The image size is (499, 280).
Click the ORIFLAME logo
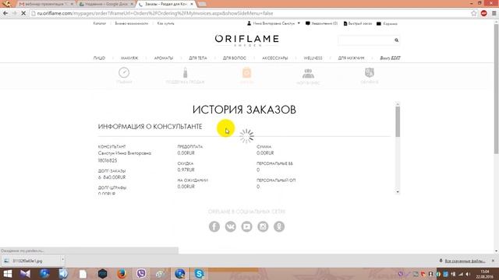[246, 40]
